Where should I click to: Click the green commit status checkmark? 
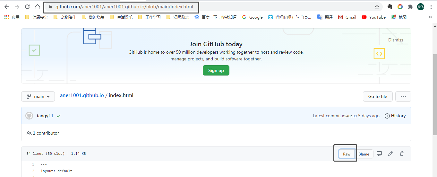tap(59, 116)
